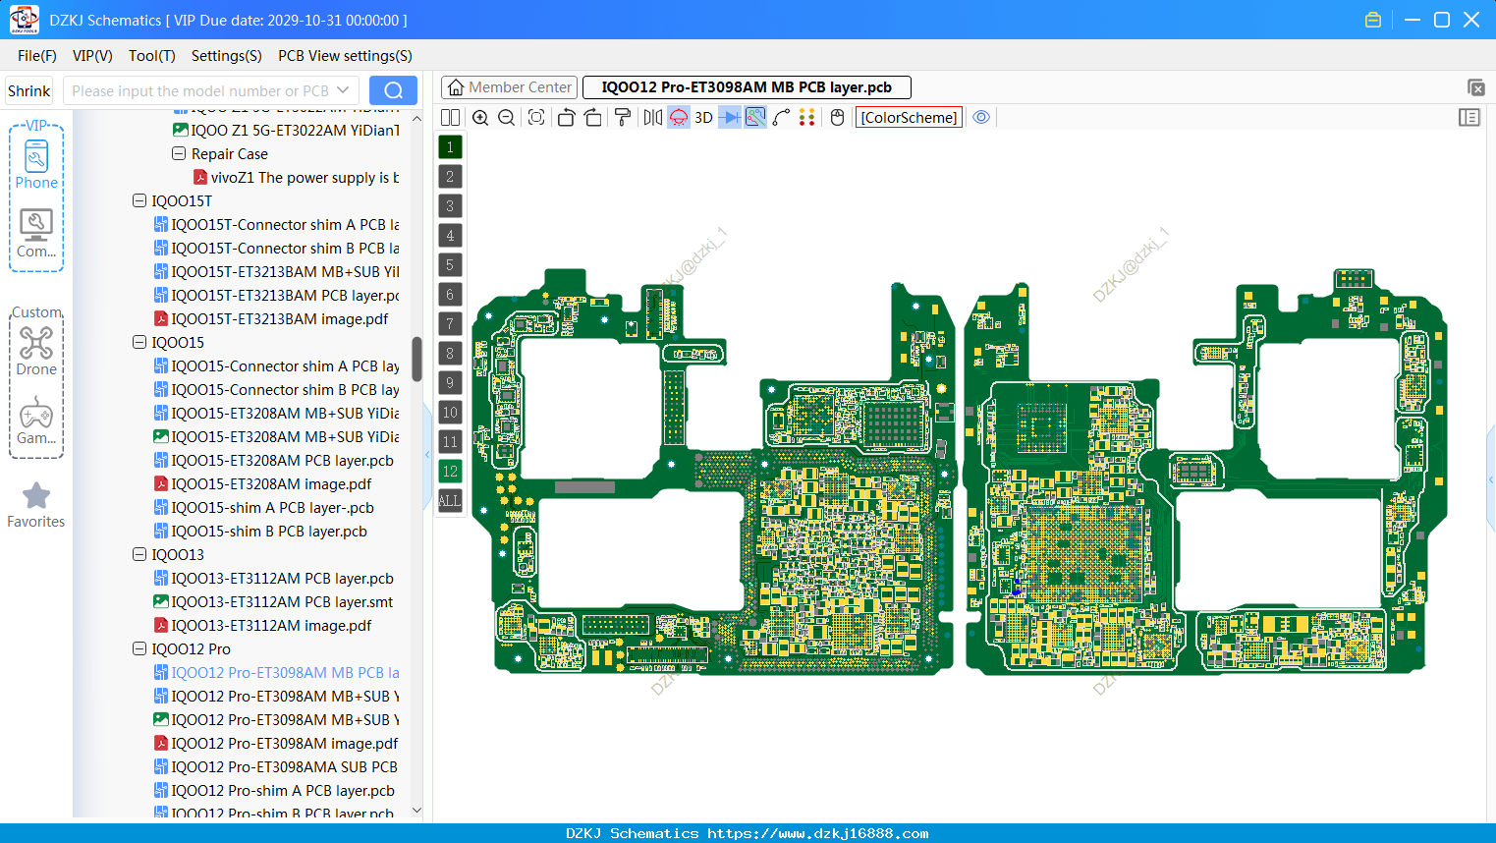Open IQOO12 Pro-shim A PCB layer.pcb
This screenshot has width=1496, height=843.
tap(274, 790)
